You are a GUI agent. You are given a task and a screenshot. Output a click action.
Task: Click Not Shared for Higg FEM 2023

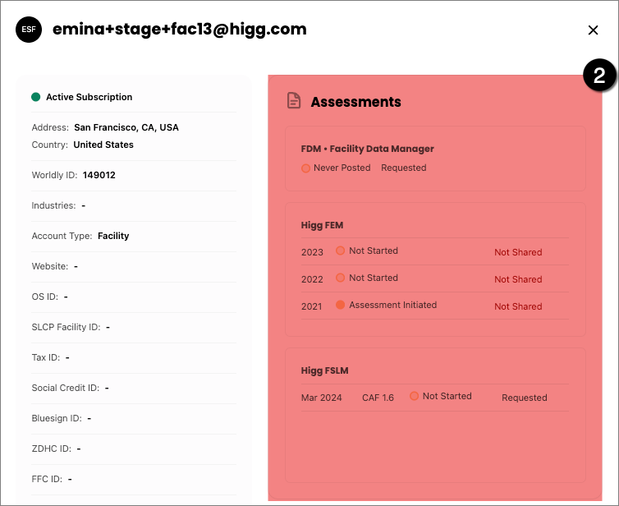518,252
